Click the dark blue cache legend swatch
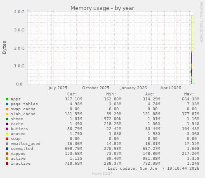The width and height of the screenshot is (205, 178). 7,124
